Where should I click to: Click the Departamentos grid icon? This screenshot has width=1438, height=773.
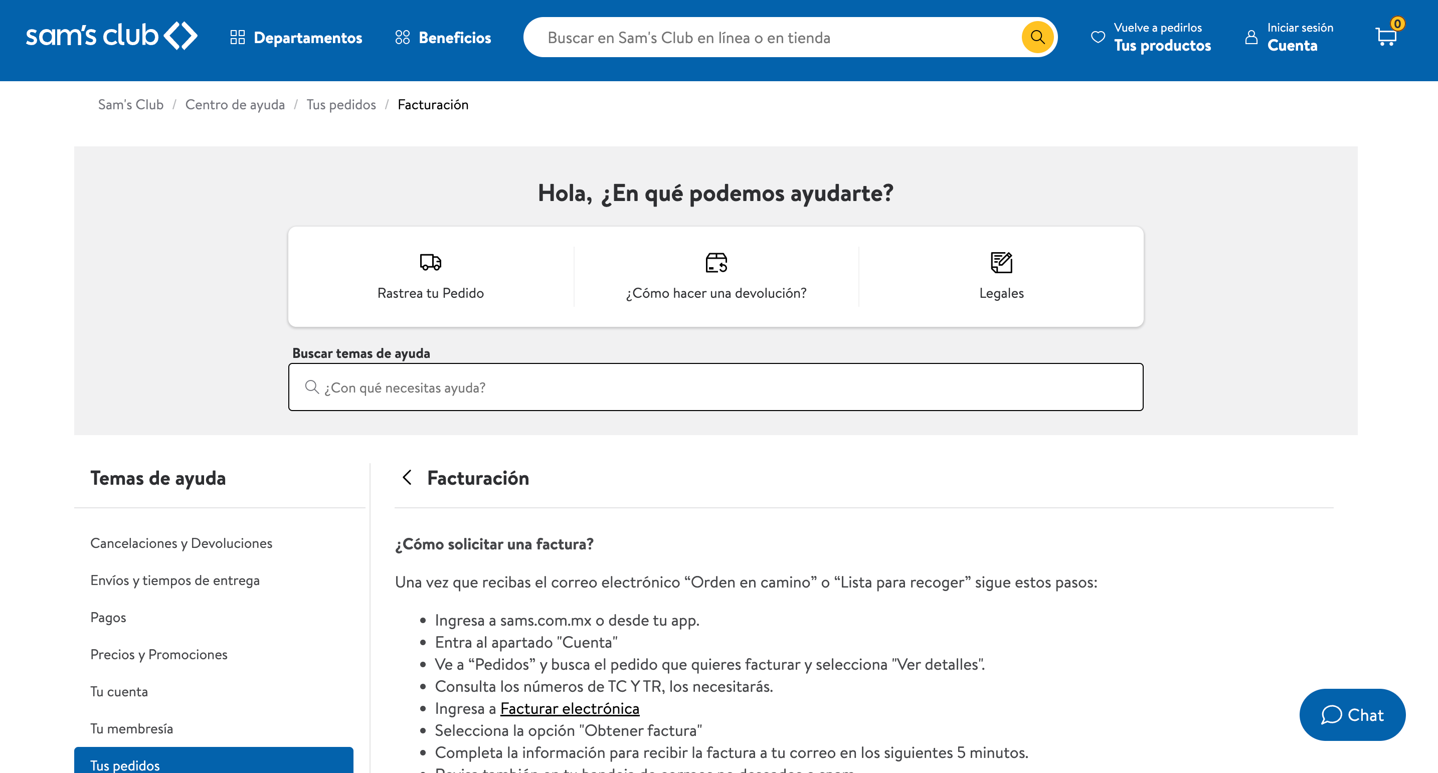pyautogui.click(x=237, y=38)
